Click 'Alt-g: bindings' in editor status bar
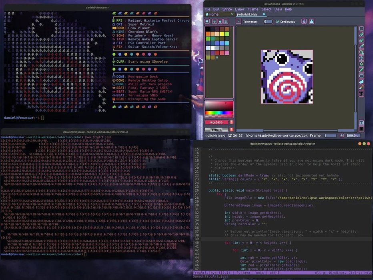This screenshot has width=373, height=280. pos(330,273)
